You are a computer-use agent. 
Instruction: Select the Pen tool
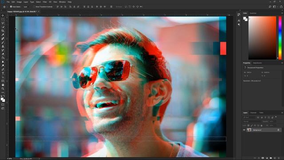point(3,69)
